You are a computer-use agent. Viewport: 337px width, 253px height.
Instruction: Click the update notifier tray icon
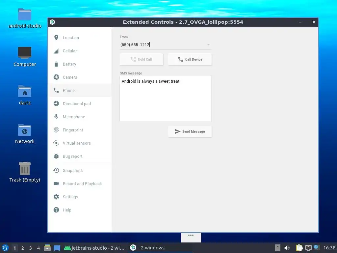point(317,247)
